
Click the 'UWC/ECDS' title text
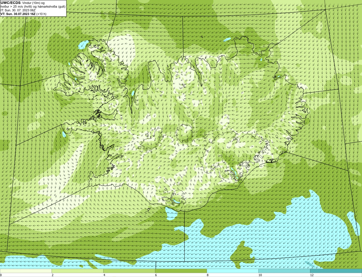pos(10,3)
